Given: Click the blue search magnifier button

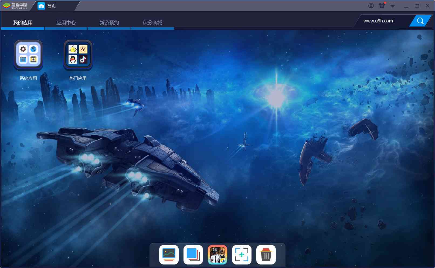Looking at the screenshot, I should [x=420, y=21].
